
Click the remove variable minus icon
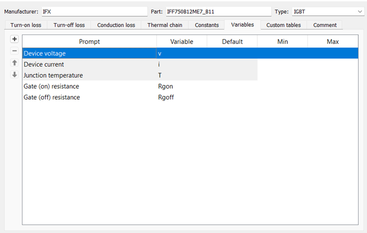(x=14, y=51)
